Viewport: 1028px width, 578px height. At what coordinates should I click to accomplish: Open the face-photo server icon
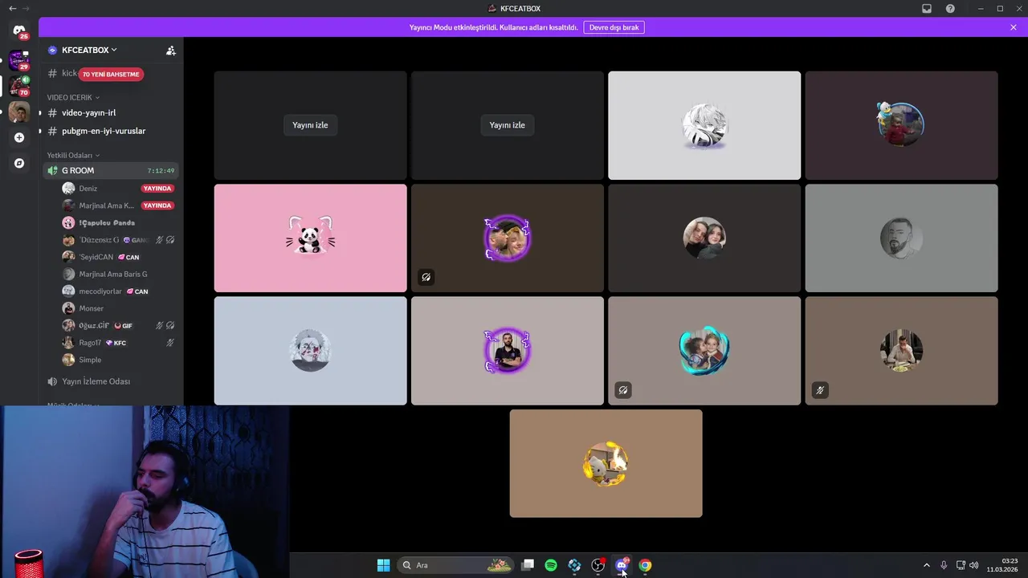pyautogui.click(x=19, y=112)
